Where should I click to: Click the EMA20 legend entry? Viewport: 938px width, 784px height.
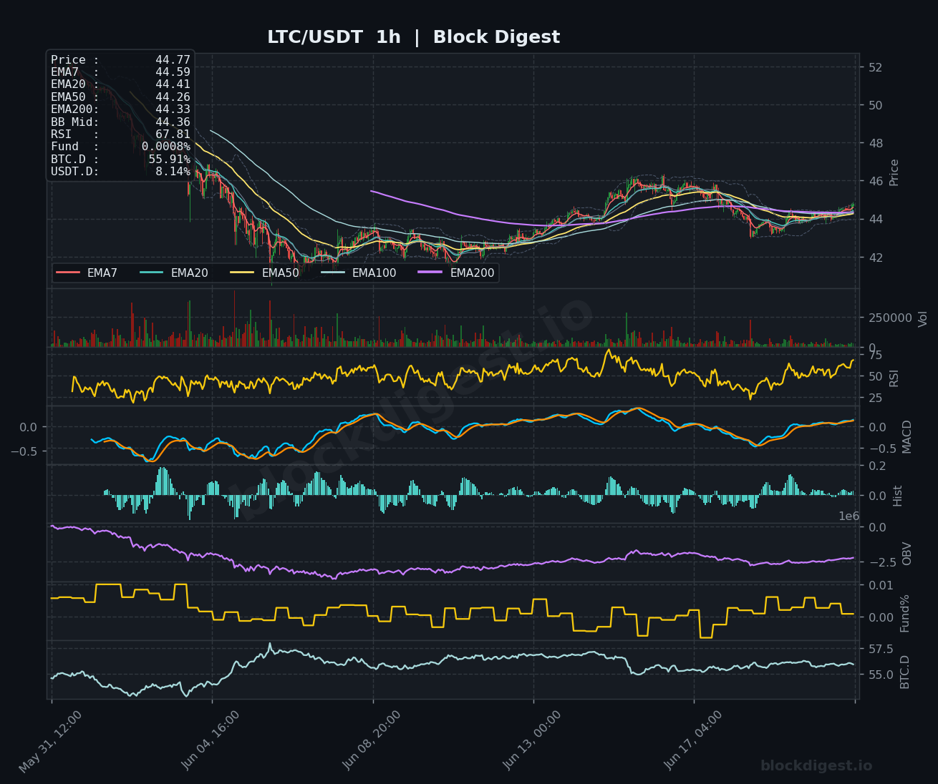click(174, 273)
